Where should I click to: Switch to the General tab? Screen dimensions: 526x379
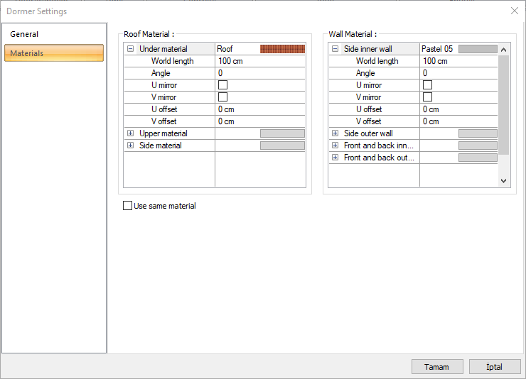click(x=24, y=34)
